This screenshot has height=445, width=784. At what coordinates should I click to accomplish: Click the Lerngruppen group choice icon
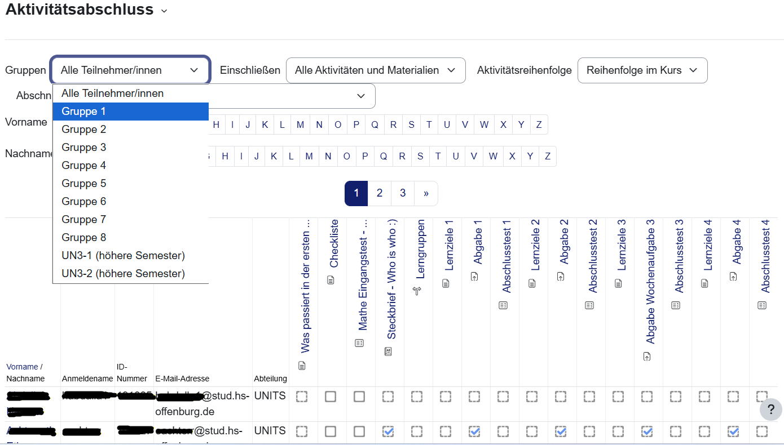(417, 291)
